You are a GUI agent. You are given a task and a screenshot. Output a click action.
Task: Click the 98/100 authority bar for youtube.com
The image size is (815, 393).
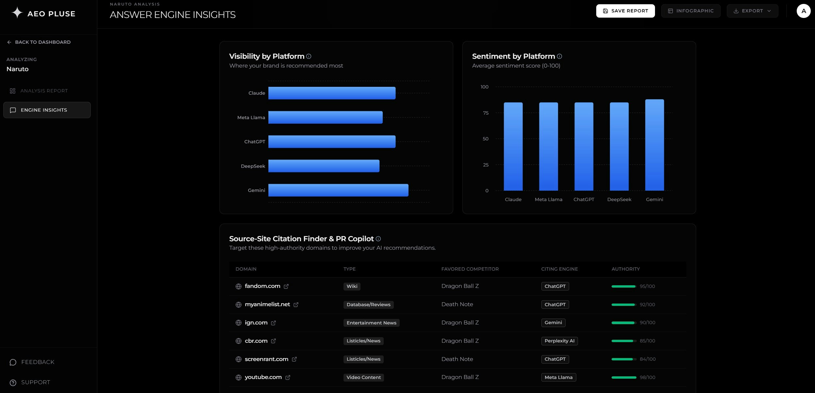(x=624, y=377)
